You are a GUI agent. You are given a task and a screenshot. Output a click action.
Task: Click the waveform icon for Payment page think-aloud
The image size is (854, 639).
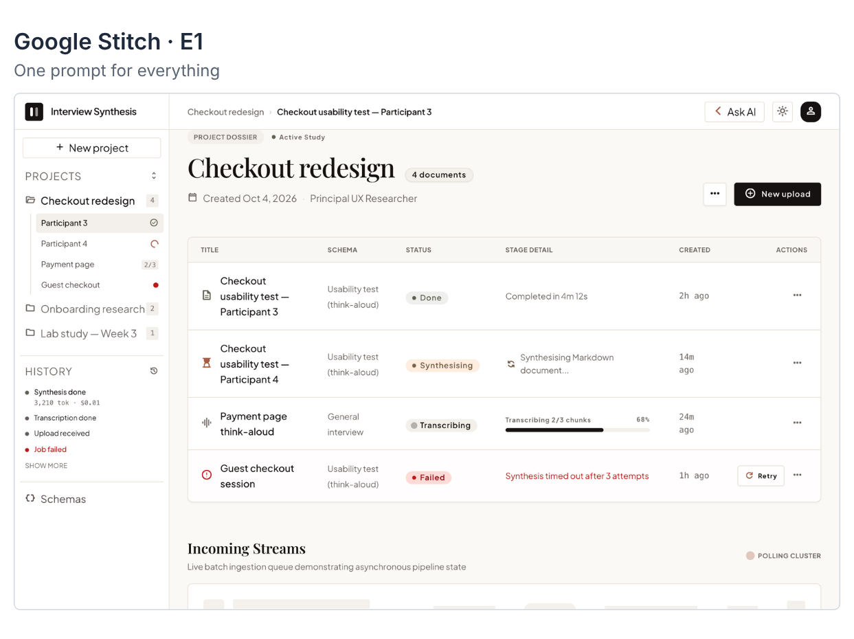coord(206,423)
